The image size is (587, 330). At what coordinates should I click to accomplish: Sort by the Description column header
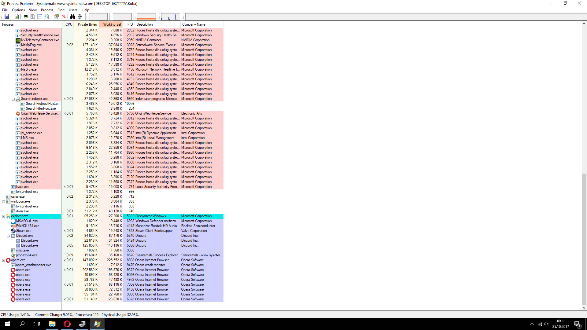tap(158, 24)
